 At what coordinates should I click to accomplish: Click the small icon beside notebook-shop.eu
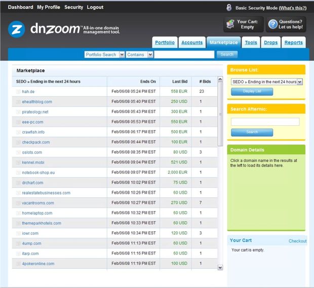click(x=18, y=172)
